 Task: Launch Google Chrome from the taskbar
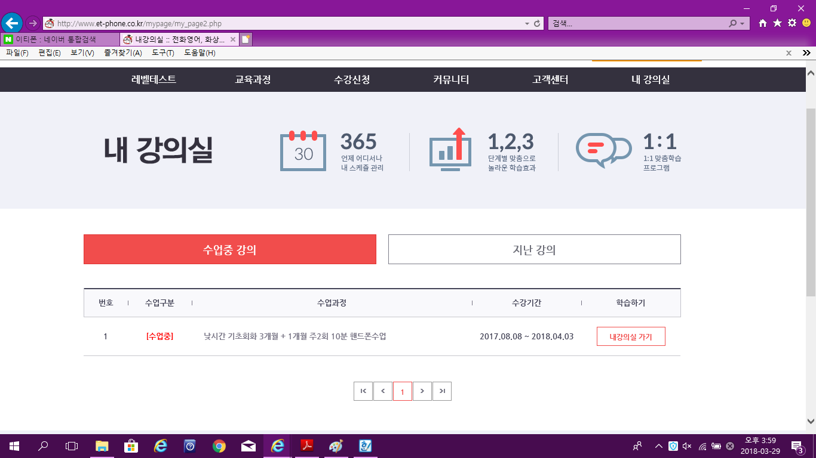point(219,446)
